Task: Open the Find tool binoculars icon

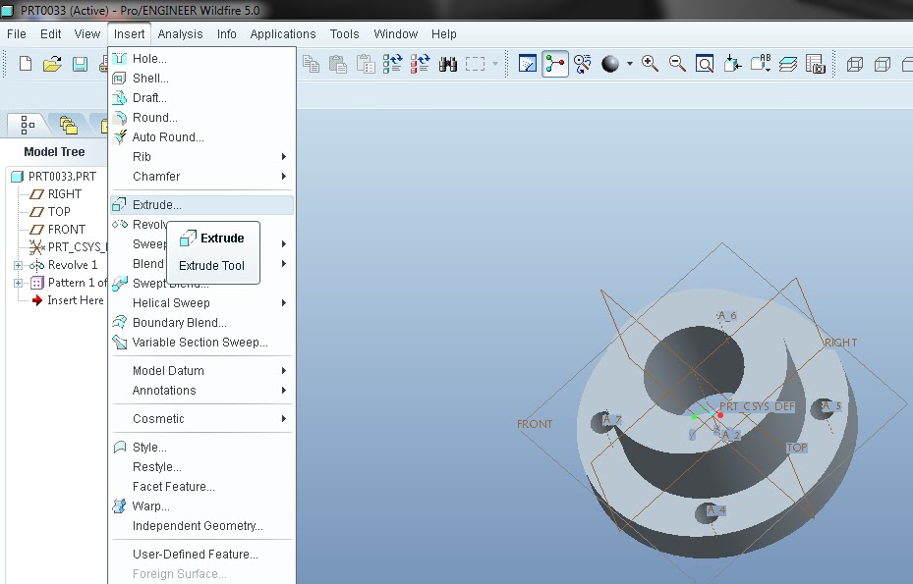Action: (x=448, y=64)
